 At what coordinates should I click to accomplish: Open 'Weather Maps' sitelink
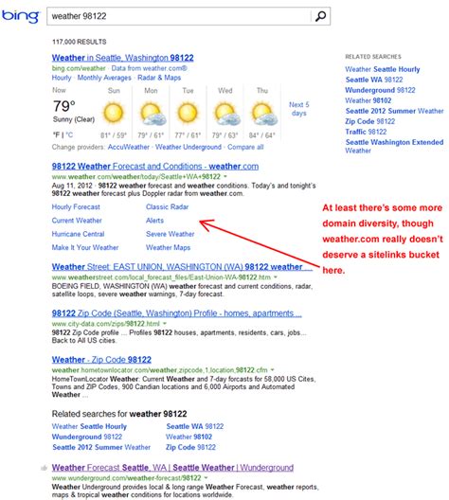[168, 247]
